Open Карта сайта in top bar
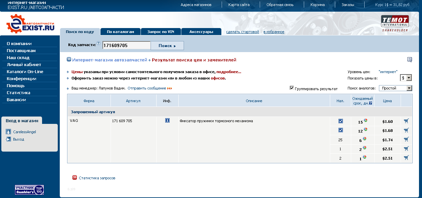 tap(239, 5)
